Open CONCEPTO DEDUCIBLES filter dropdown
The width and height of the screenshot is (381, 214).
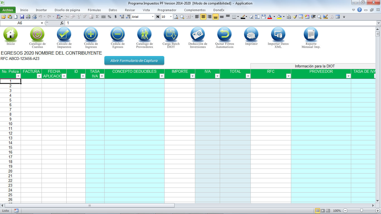coord(162,76)
